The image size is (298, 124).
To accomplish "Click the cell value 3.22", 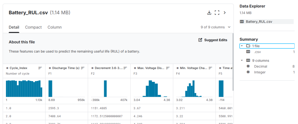I will tap(179, 116).
